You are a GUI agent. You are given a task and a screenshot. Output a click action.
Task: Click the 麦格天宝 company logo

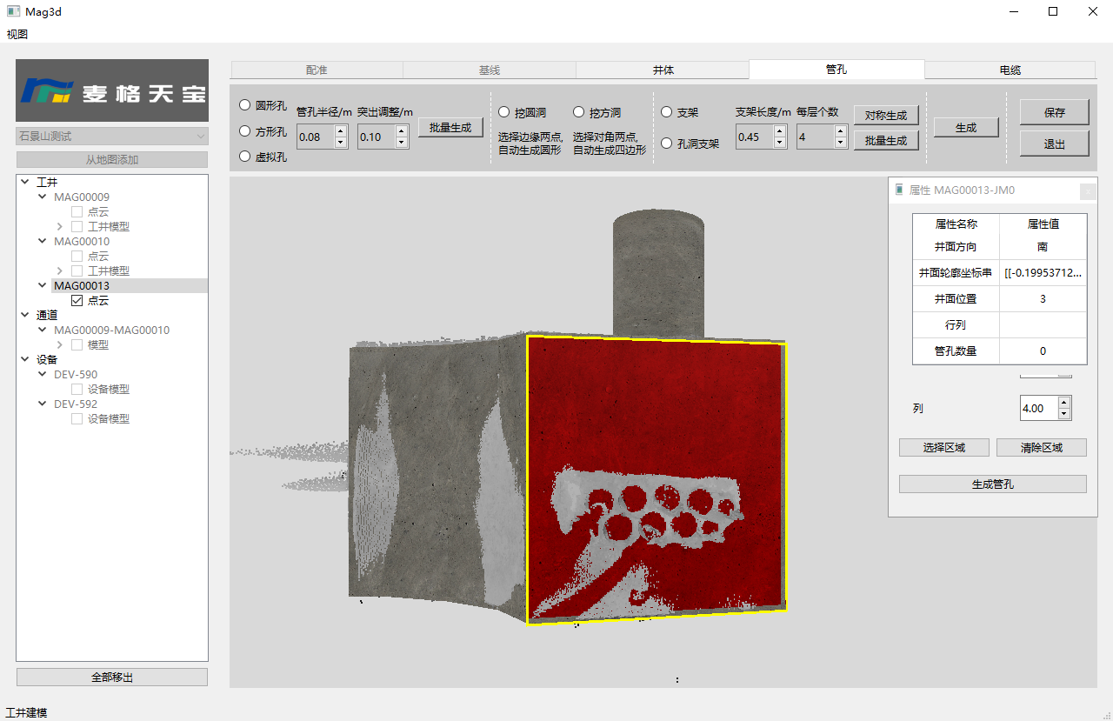(x=112, y=90)
